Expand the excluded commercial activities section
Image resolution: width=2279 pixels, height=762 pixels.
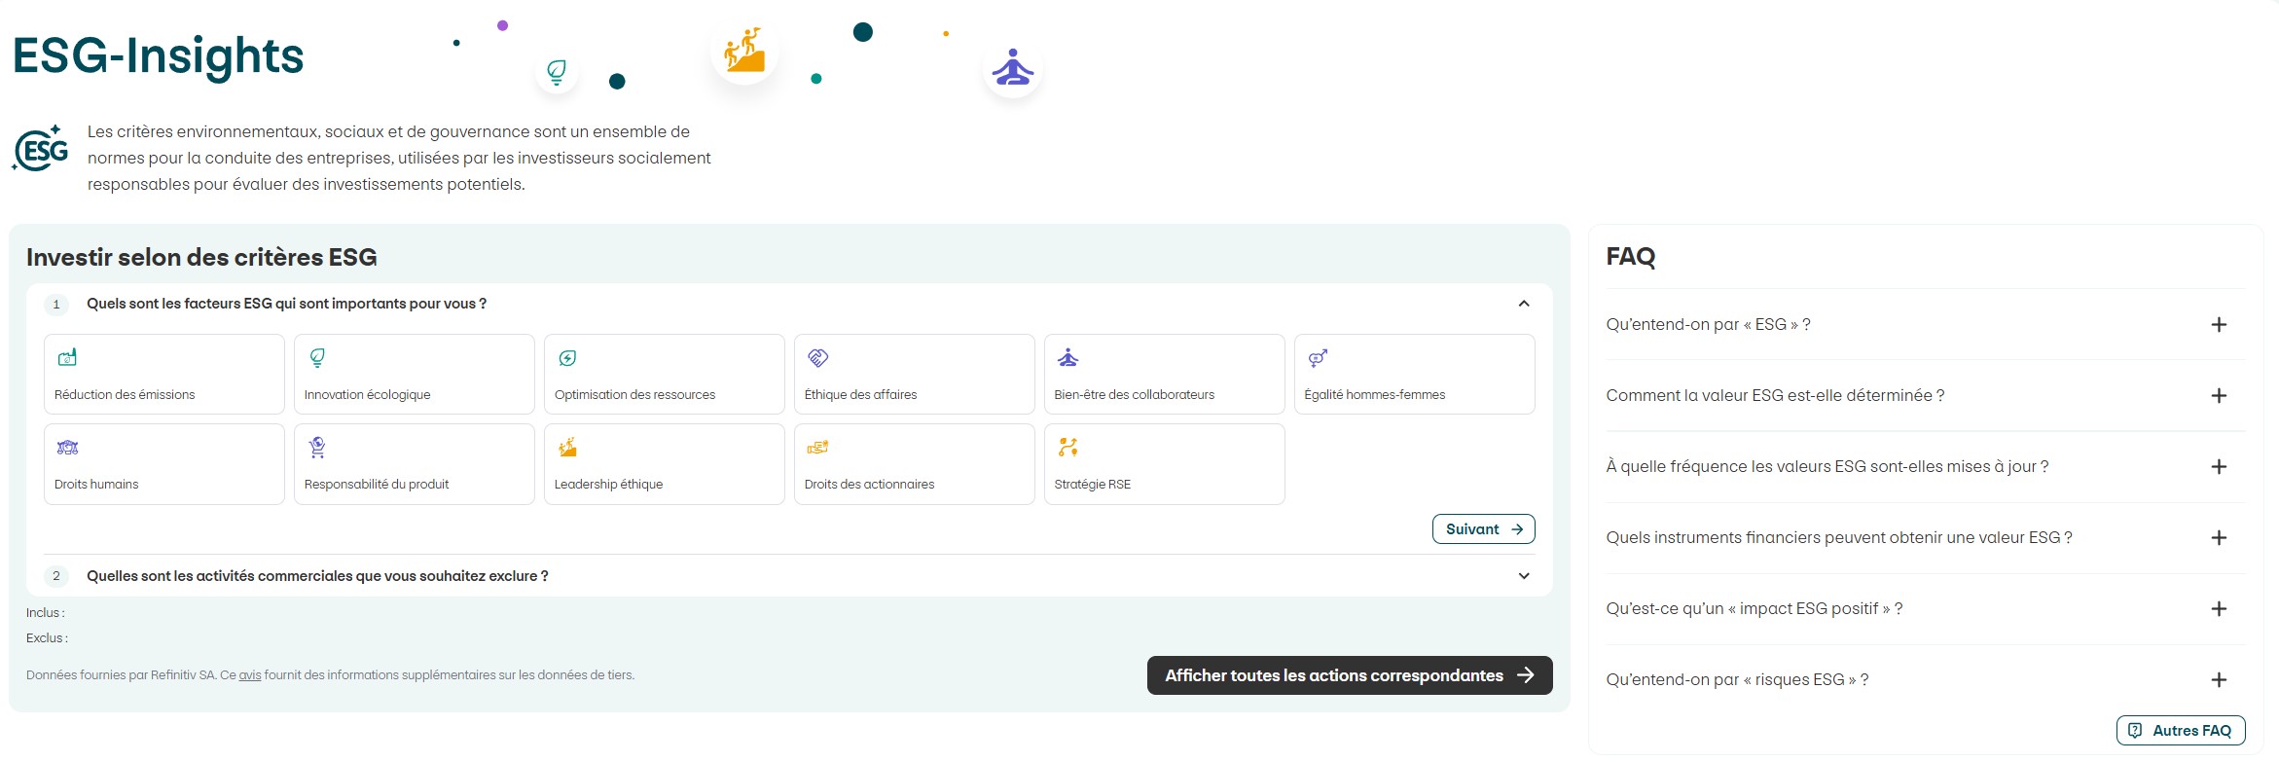pyautogui.click(x=1524, y=576)
